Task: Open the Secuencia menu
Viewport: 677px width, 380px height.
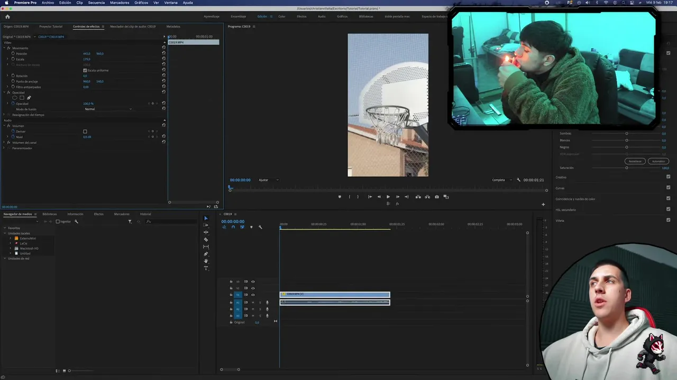Action: pyautogui.click(x=96, y=3)
